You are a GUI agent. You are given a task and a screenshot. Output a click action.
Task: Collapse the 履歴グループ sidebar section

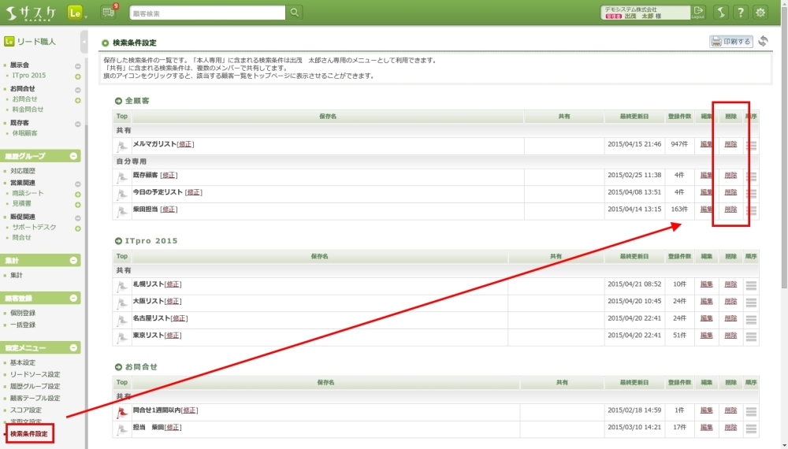(74, 156)
